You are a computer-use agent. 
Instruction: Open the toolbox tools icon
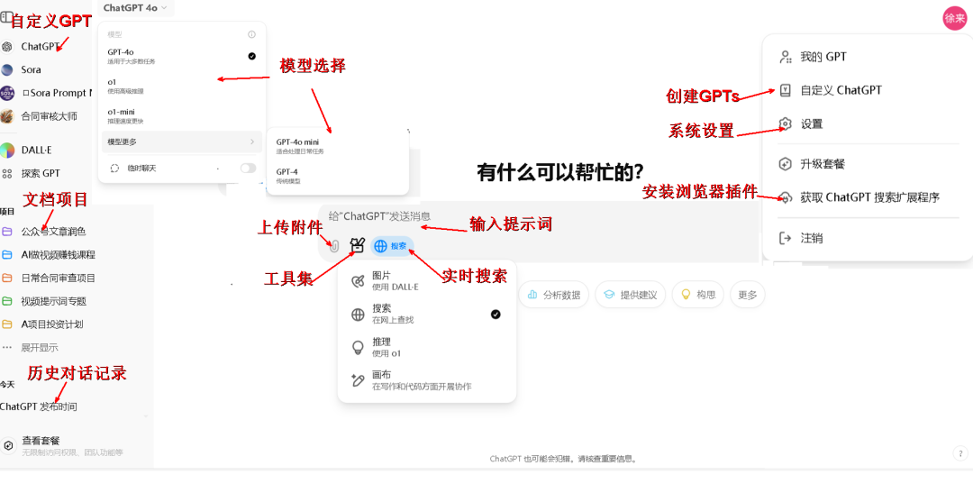356,246
